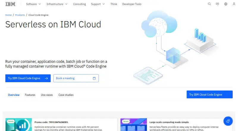This screenshot has width=238, height=131.
Task: Open Large scale computing made simple card
Action: tap(176, 125)
